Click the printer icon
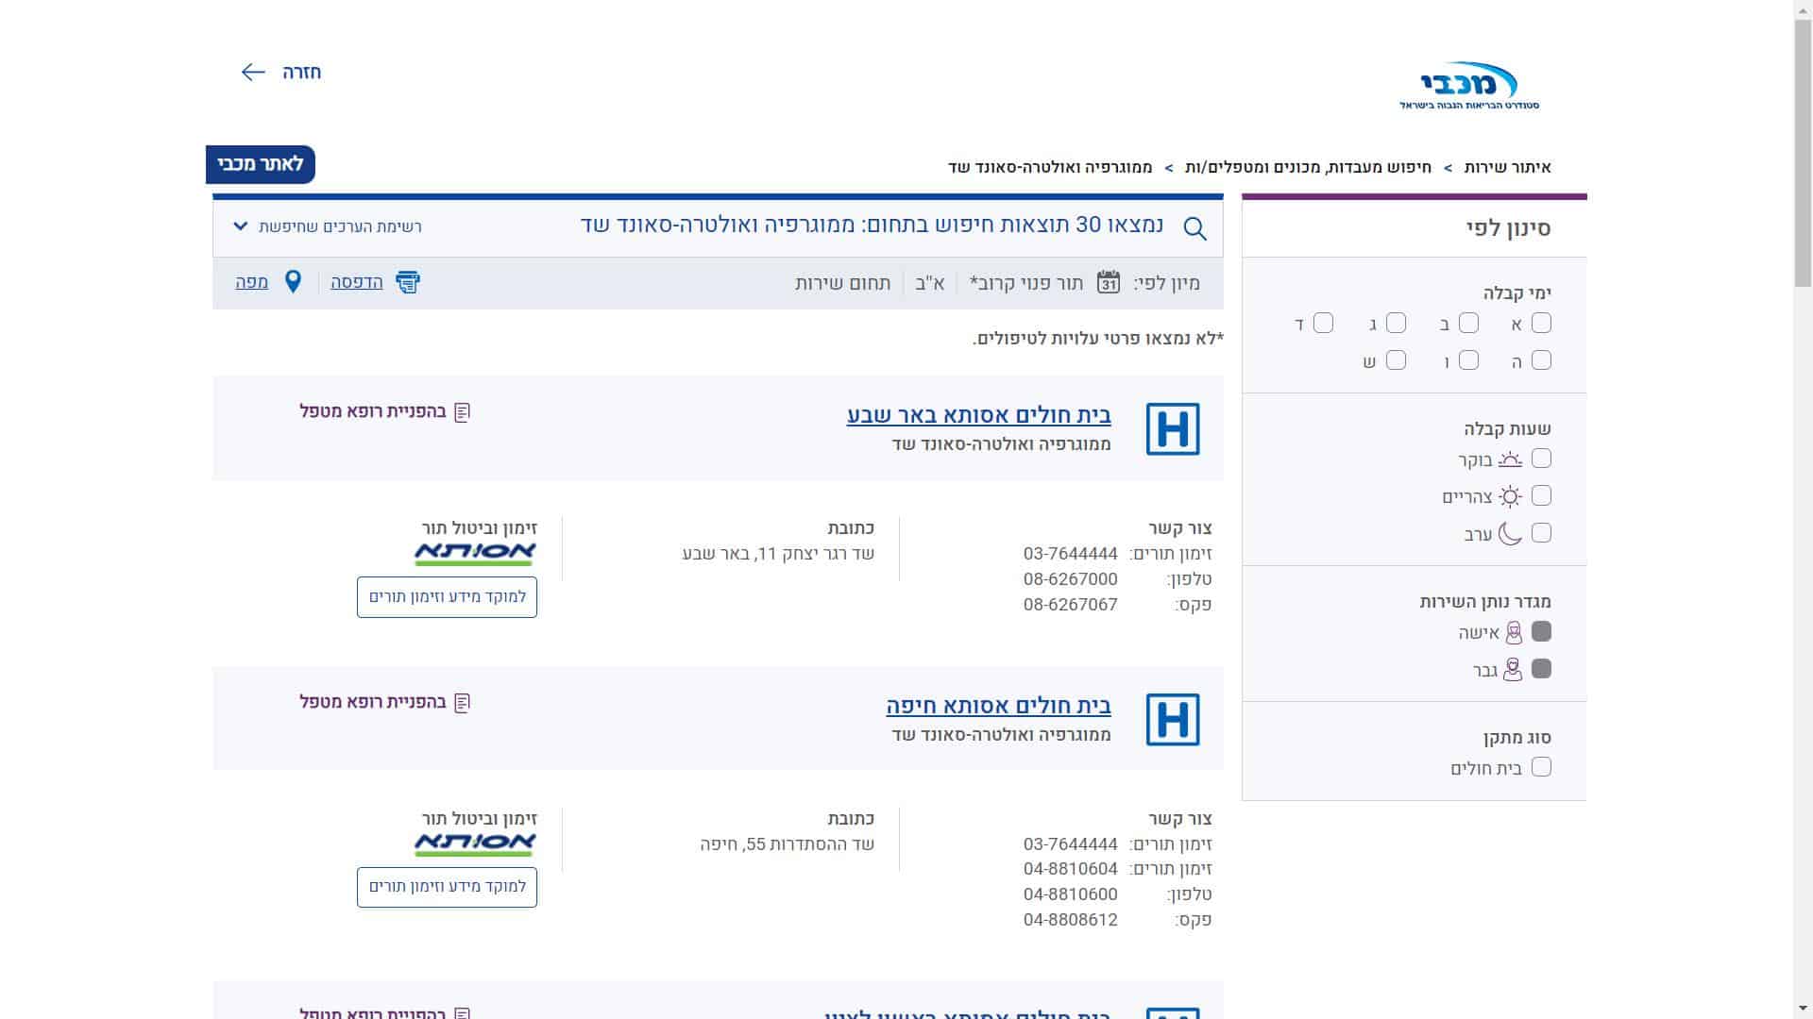Screen dimensions: 1813x1019 pyautogui.click(x=407, y=281)
